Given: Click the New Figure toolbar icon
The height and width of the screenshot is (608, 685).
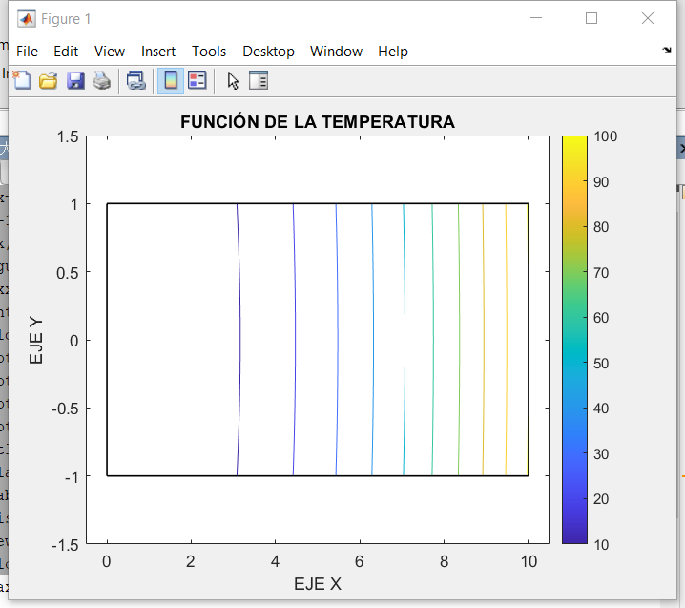Looking at the screenshot, I should click(x=22, y=81).
